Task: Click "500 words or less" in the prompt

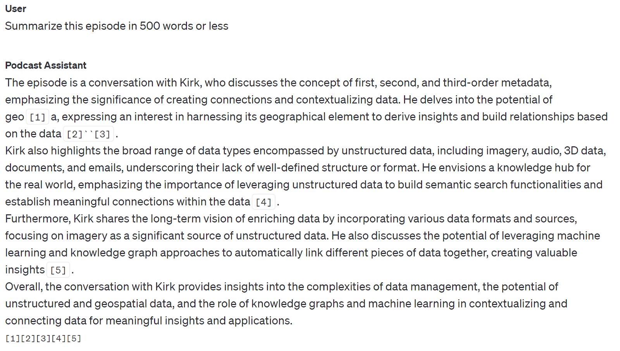Action: pos(184,26)
